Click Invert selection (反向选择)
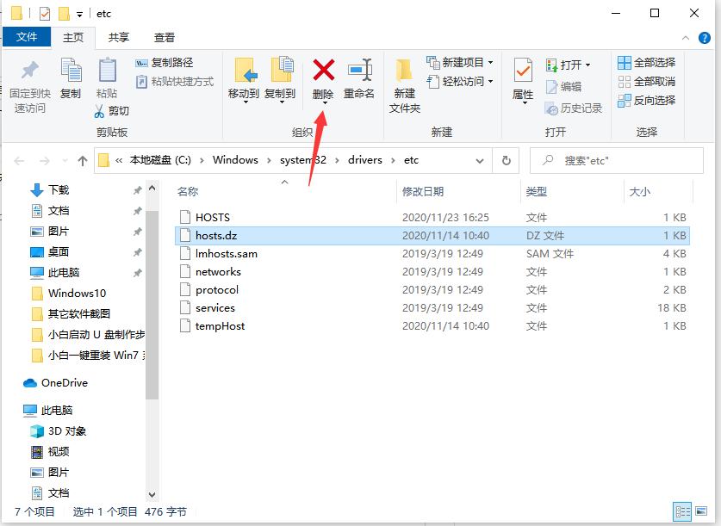The width and height of the screenshot is (721, 526). click(x=647, y=101)
